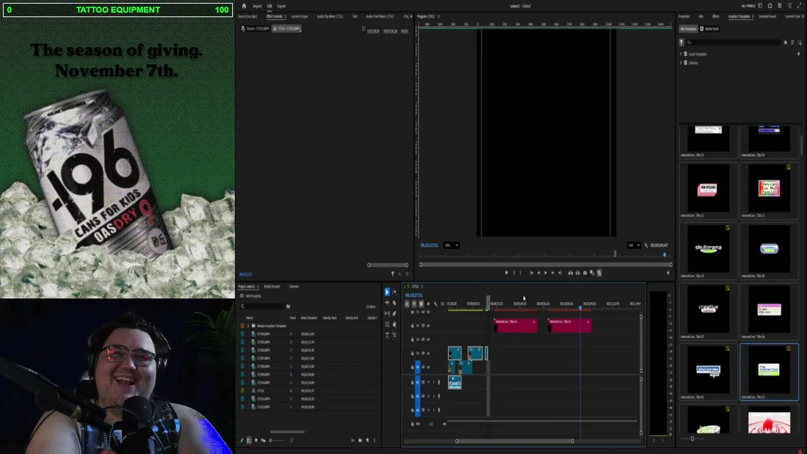Show more source panel tabs chevron
The width and height of the screenshot is (807, 454).
(x=411, y=16)
